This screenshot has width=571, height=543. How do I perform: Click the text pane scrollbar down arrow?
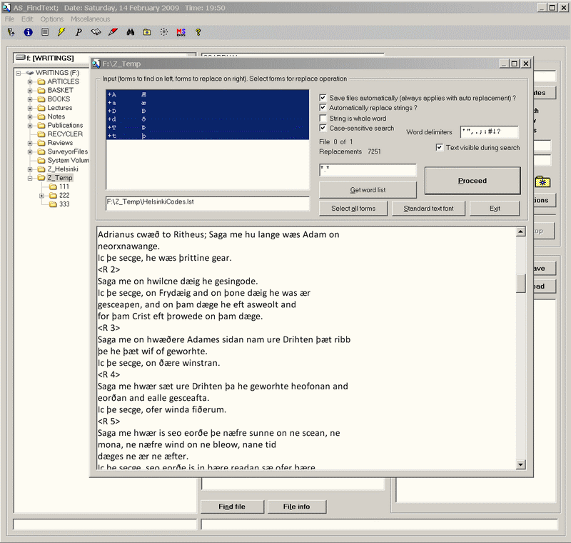521,465
